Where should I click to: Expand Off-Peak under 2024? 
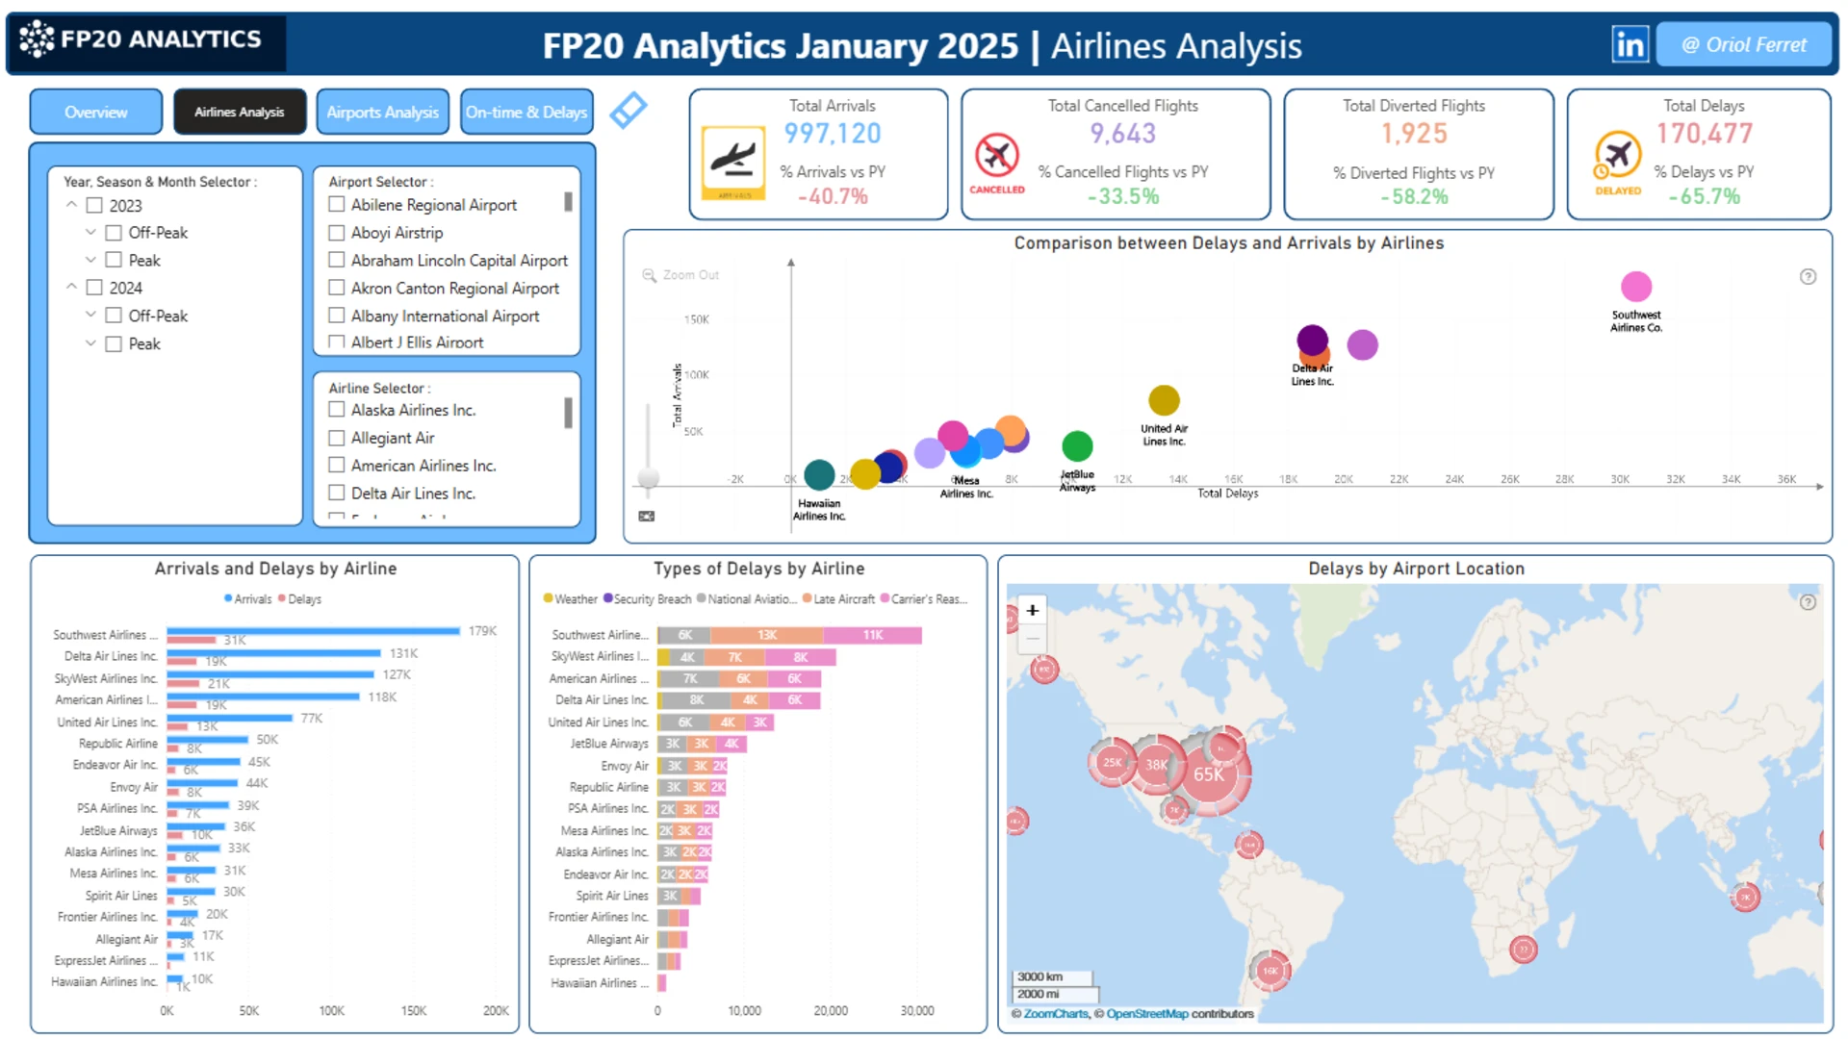click(90, 316)
